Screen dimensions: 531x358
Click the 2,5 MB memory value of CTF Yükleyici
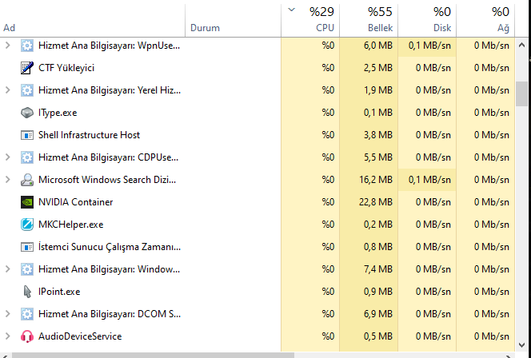tap(378, 68)
